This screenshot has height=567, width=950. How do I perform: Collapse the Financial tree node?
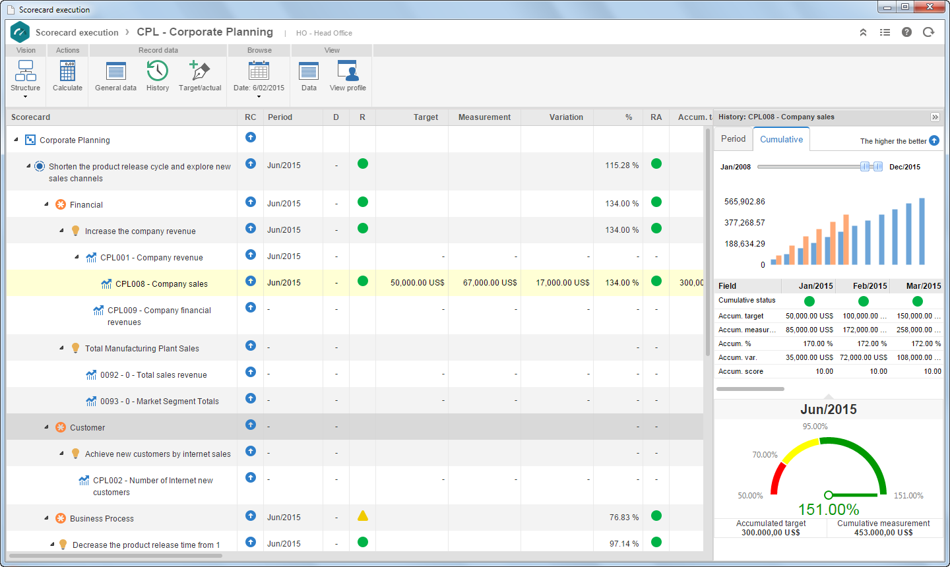point(46,204)
